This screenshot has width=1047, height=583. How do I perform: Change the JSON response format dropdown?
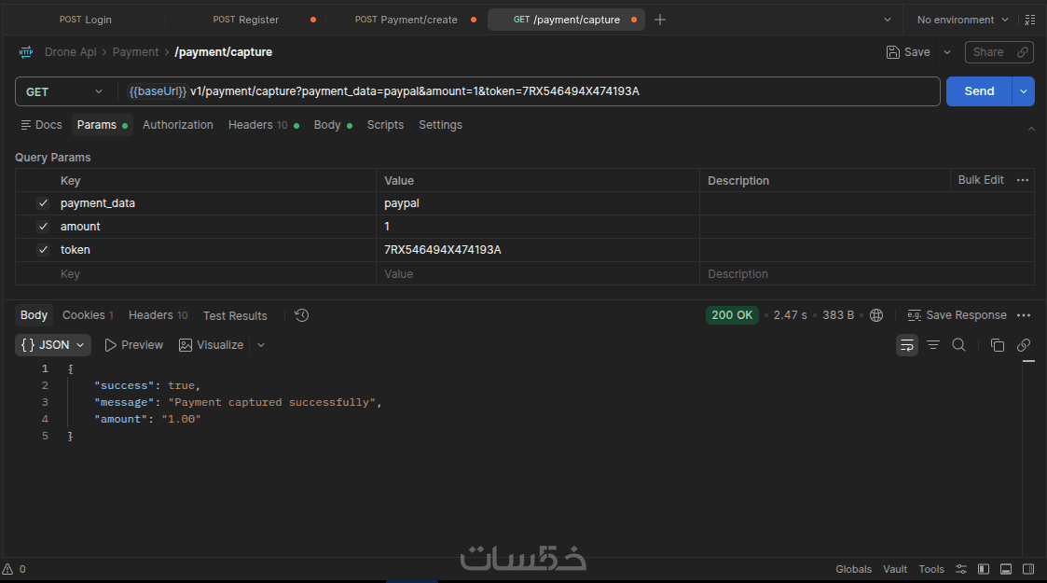click(x=53, y=345)
